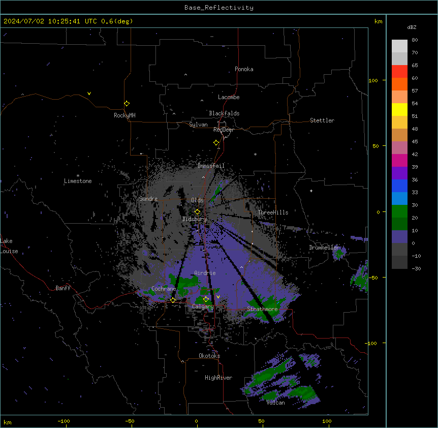The image size is (438, 428).
Task: Click the HighRiver label
Action: 218,378
